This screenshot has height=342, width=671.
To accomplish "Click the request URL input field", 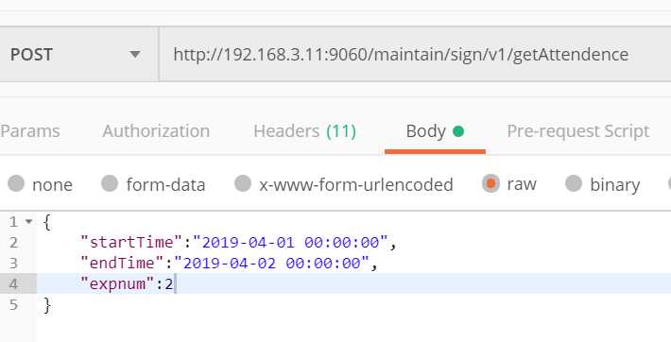I will [x=415, y=55].
